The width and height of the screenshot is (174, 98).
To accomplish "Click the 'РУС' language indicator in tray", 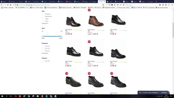I will coord(161,96).
